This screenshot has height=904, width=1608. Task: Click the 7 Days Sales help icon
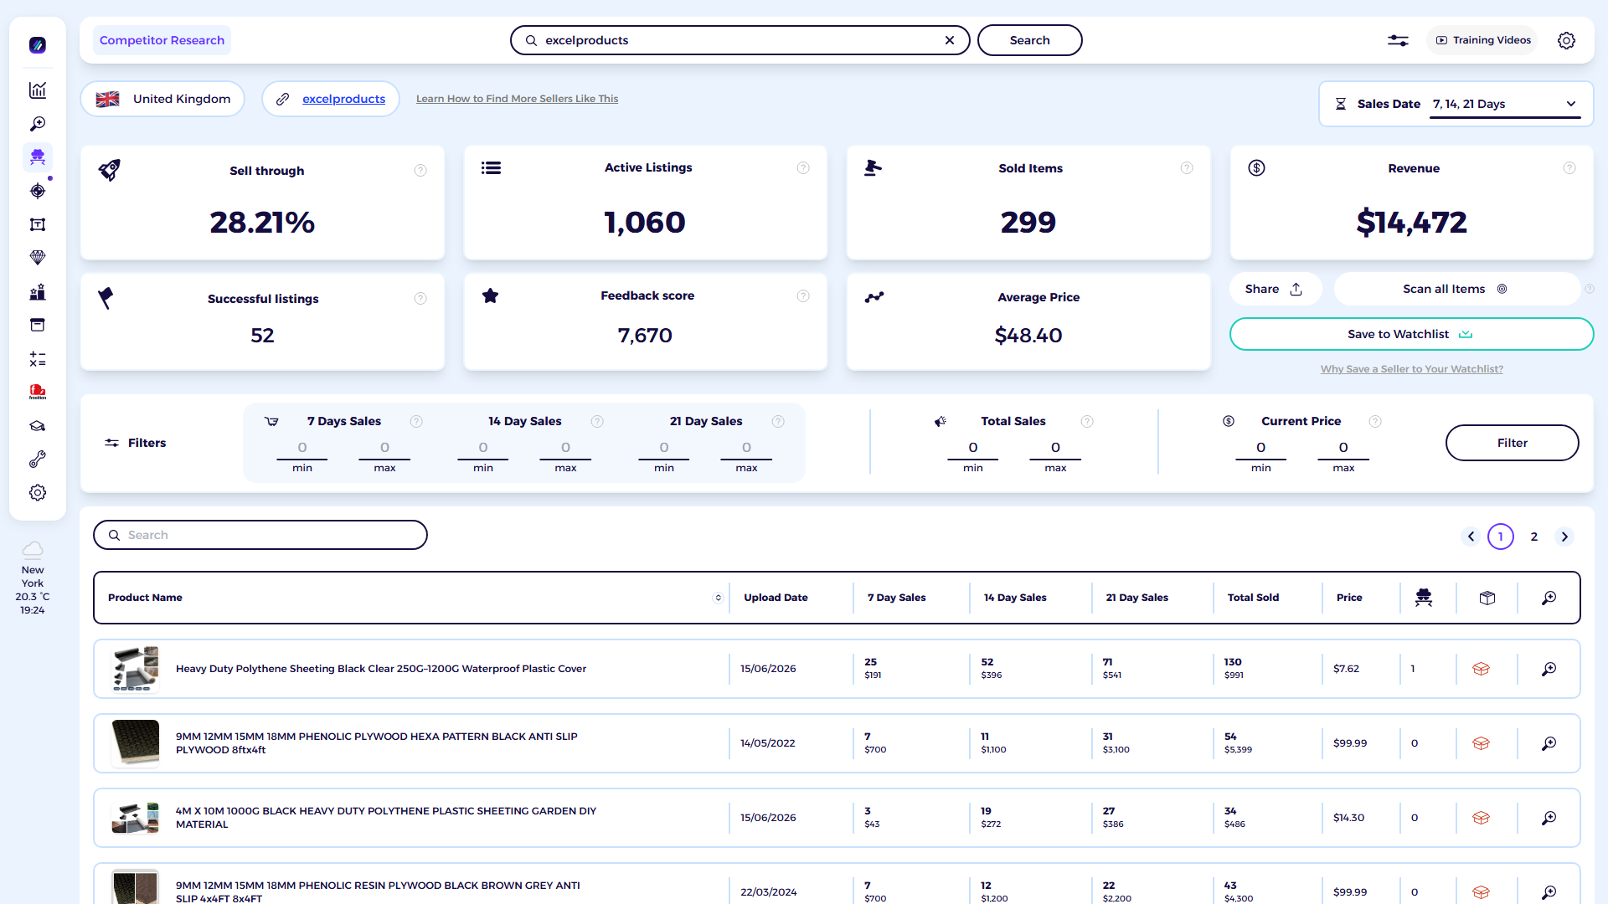pyautogui.click(x=416, y=422)
